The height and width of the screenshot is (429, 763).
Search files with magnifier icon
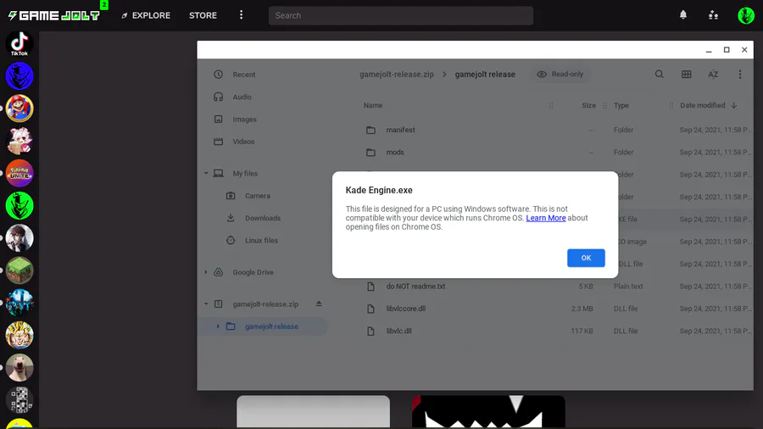[x=660, y=75]
